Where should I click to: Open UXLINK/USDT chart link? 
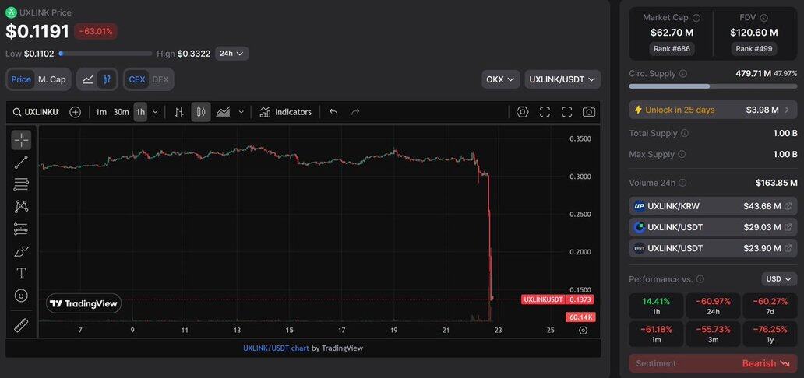coord(276,348)
